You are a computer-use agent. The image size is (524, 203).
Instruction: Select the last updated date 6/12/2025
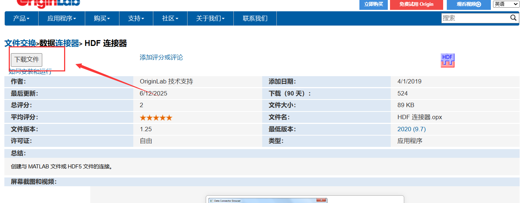click(153, 94)
